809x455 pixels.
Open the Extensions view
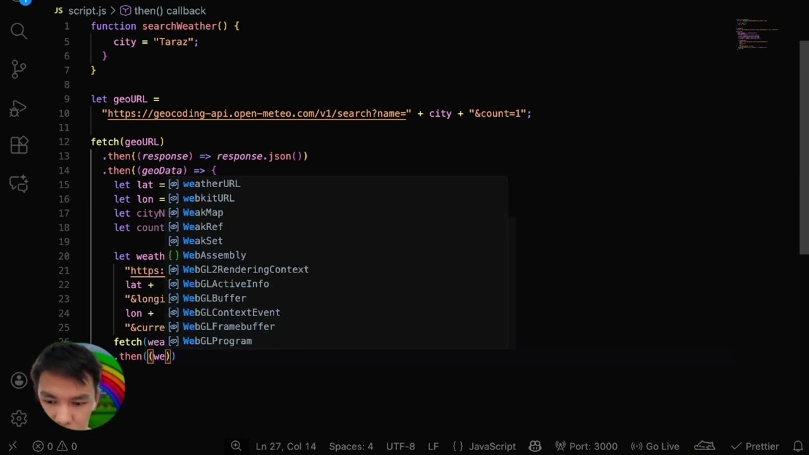pos(19,145)
